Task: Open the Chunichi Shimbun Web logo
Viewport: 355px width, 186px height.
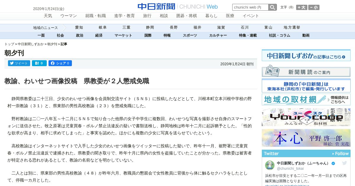Action: tap(177, 6)
